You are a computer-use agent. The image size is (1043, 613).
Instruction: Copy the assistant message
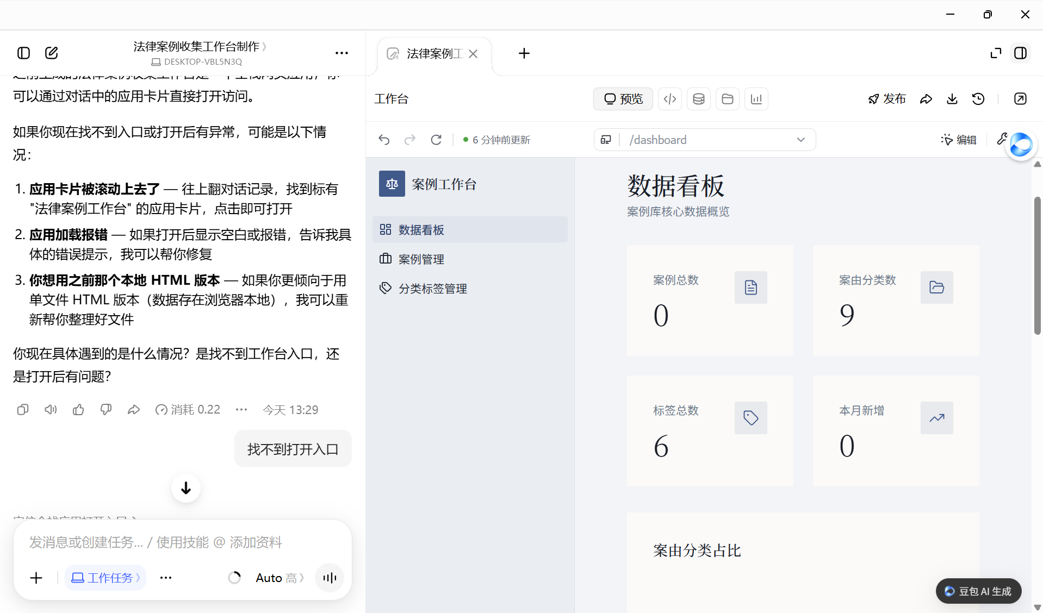click(23, 410)
